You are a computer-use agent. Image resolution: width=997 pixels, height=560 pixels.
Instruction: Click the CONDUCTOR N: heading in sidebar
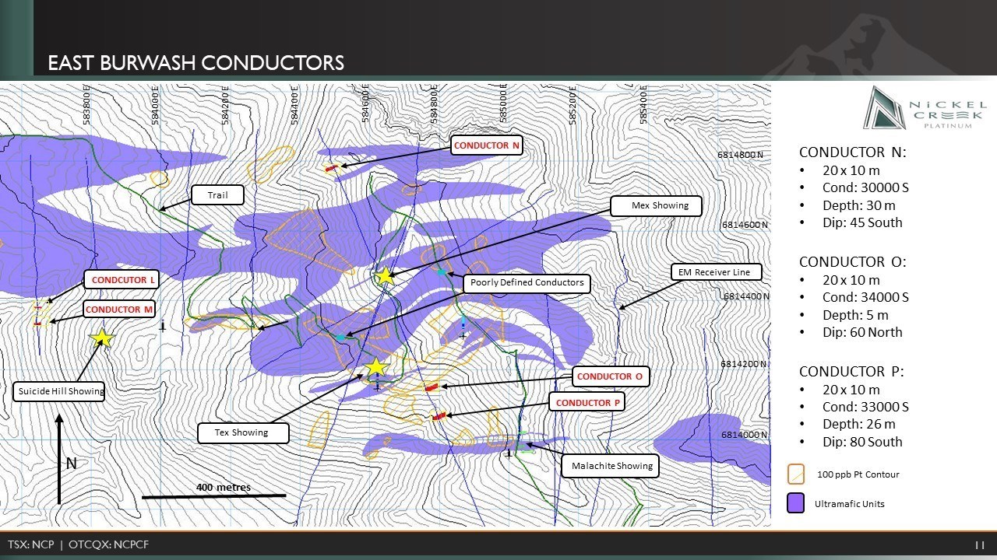point(853,152)
